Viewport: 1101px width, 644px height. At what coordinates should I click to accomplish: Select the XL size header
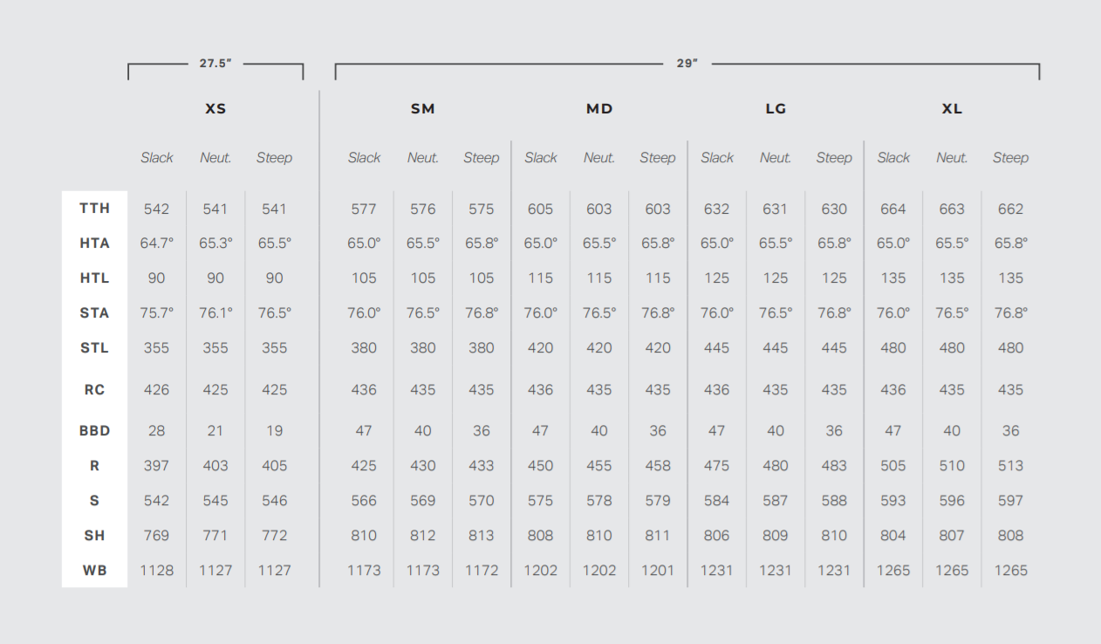pyautogui.click(x=952, y=109)
